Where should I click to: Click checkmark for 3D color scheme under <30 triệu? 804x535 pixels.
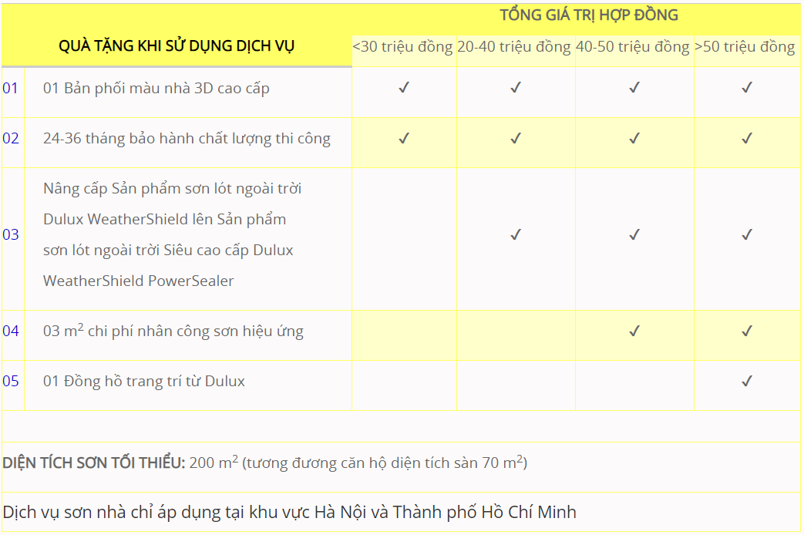pyautogui.click(x=403, y=88)
